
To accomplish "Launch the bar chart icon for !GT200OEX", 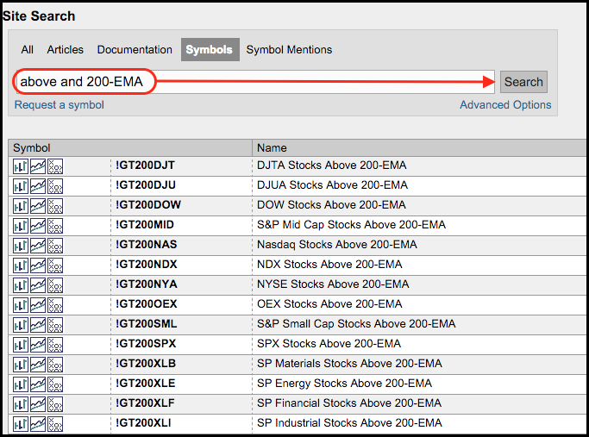I will point(21,304).
